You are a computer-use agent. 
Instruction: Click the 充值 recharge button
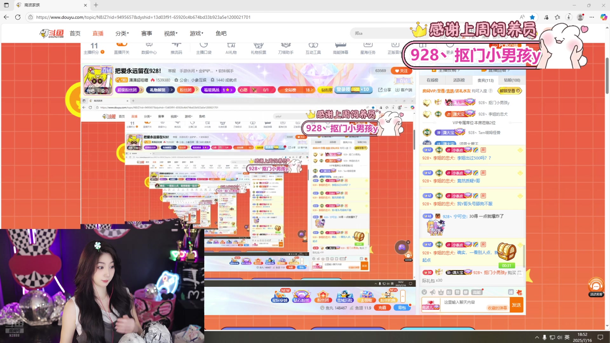382,308
